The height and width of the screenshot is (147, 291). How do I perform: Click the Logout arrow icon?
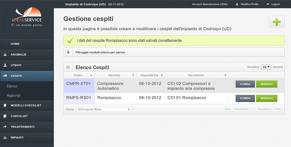coord(268,4)
